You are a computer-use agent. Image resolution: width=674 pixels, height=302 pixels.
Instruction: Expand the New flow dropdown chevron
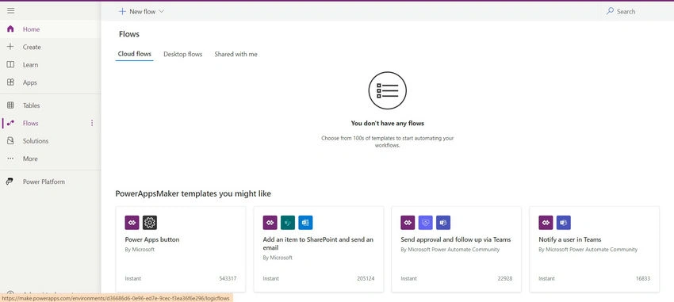coord(162,12)
